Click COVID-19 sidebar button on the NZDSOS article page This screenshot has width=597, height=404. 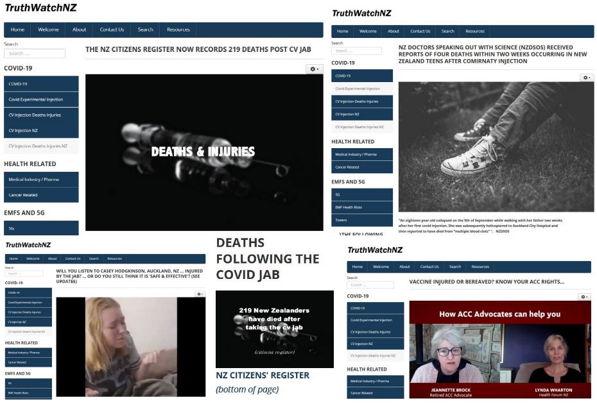pyautogui.click(x=362, y=76)
